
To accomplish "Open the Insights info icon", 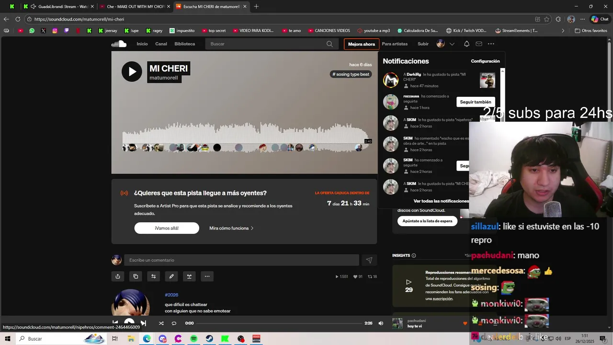I will point(414,255).
